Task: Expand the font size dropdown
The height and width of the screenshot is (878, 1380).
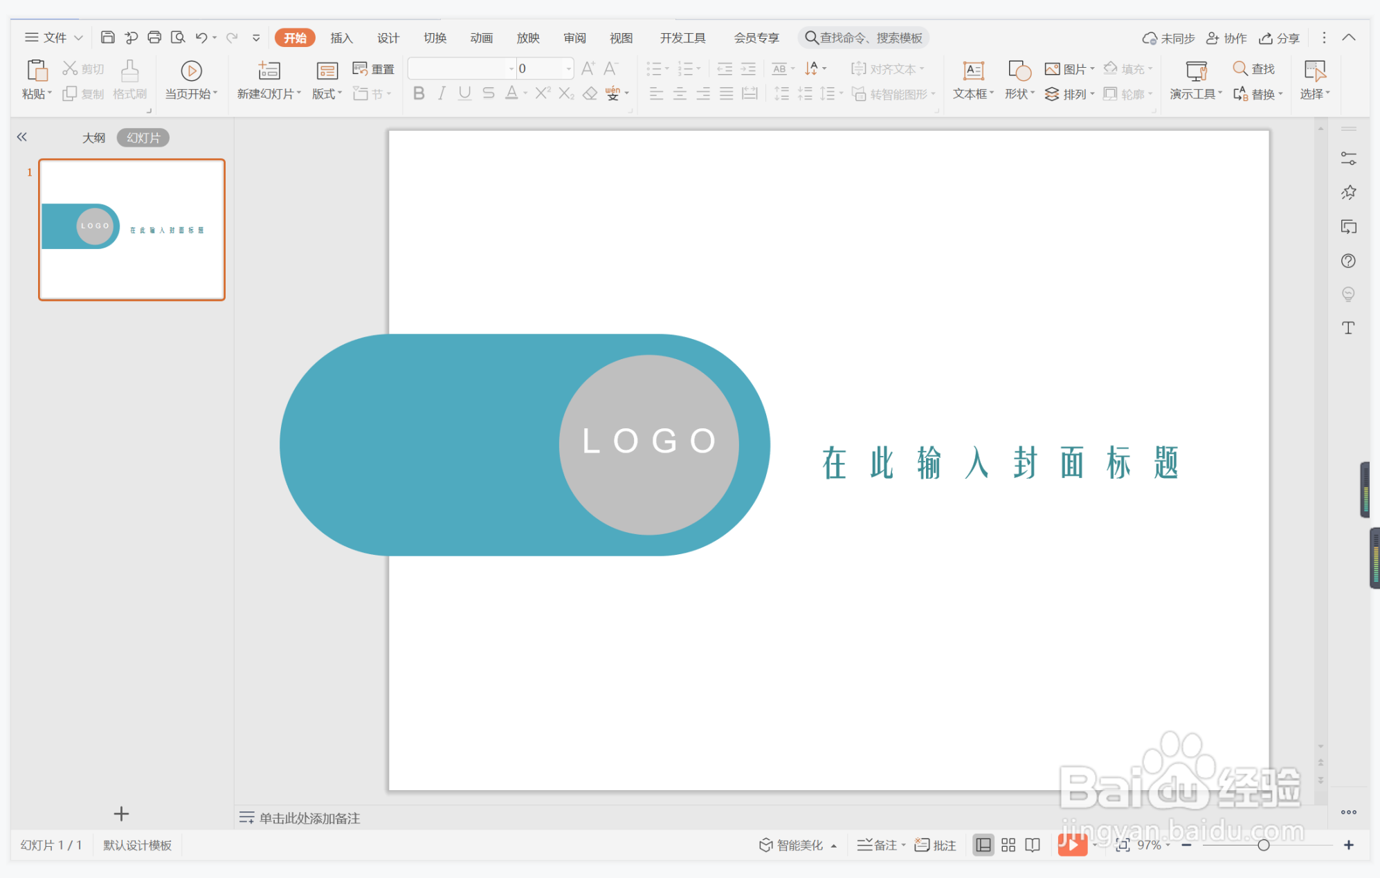Action: pos(568,68)
